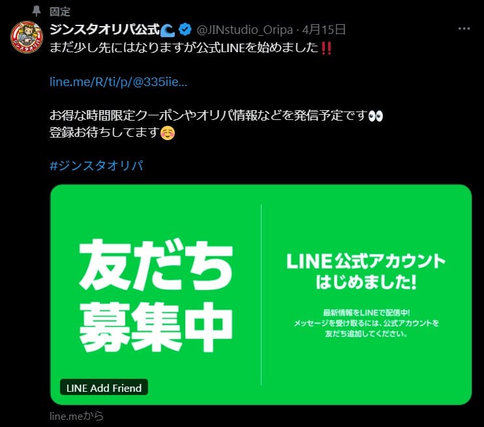Viewport: 484px width, 427px height.
Task: Click the blue verified checkmark badge
Action: [x=185, y=29]
